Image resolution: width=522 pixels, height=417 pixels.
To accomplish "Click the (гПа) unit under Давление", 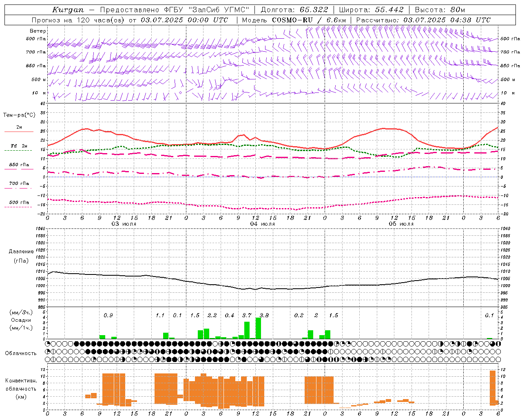I will point(21,261).
